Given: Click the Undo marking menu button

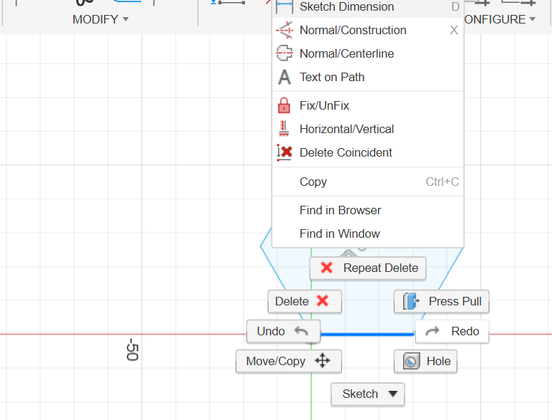Looking at the screenshot, I should tap(283, 331).
